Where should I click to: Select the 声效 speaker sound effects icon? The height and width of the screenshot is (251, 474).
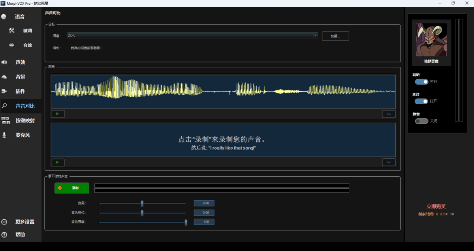pyautogui.click(x=4, y=62)
